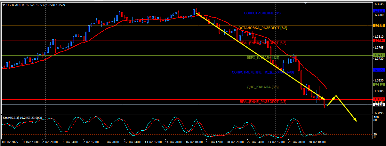The image size is (386, 146).
Task: Click the 31 Dec 12:00 time label
Action: tap(31, 142)
